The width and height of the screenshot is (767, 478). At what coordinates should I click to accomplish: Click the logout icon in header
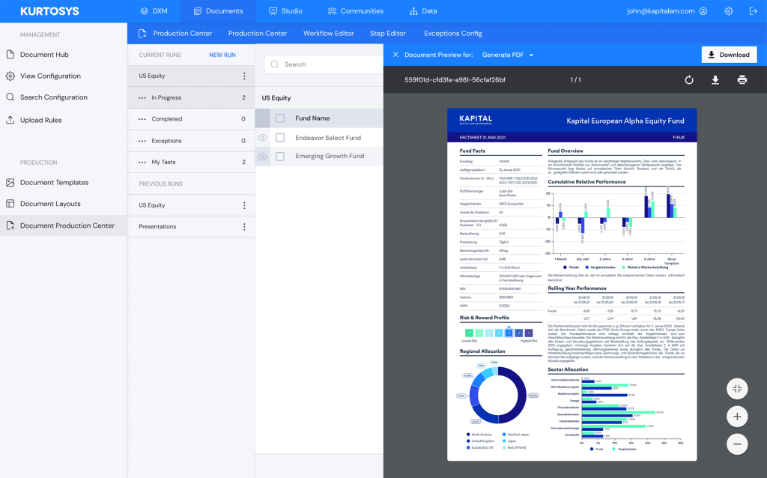click(754, 10)
